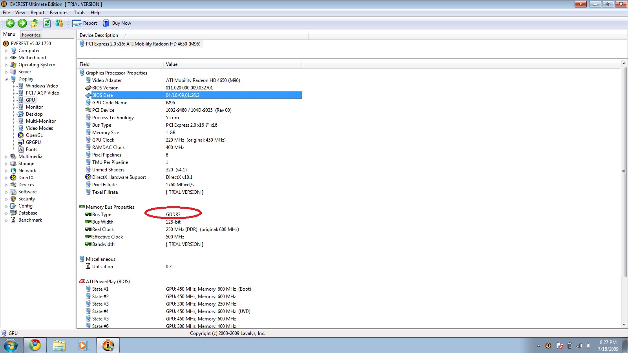Sort by the Field column header
628x353 pixels.
[120, 64]
